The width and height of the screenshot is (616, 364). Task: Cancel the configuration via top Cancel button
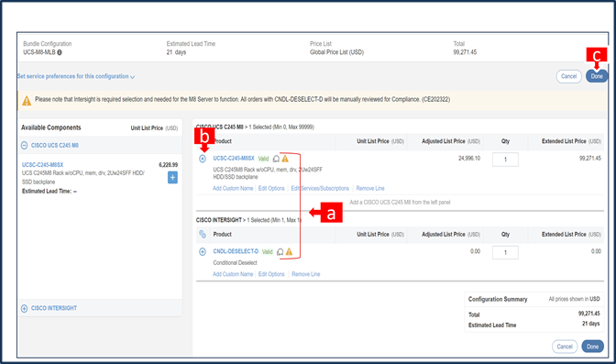[568, 76]
